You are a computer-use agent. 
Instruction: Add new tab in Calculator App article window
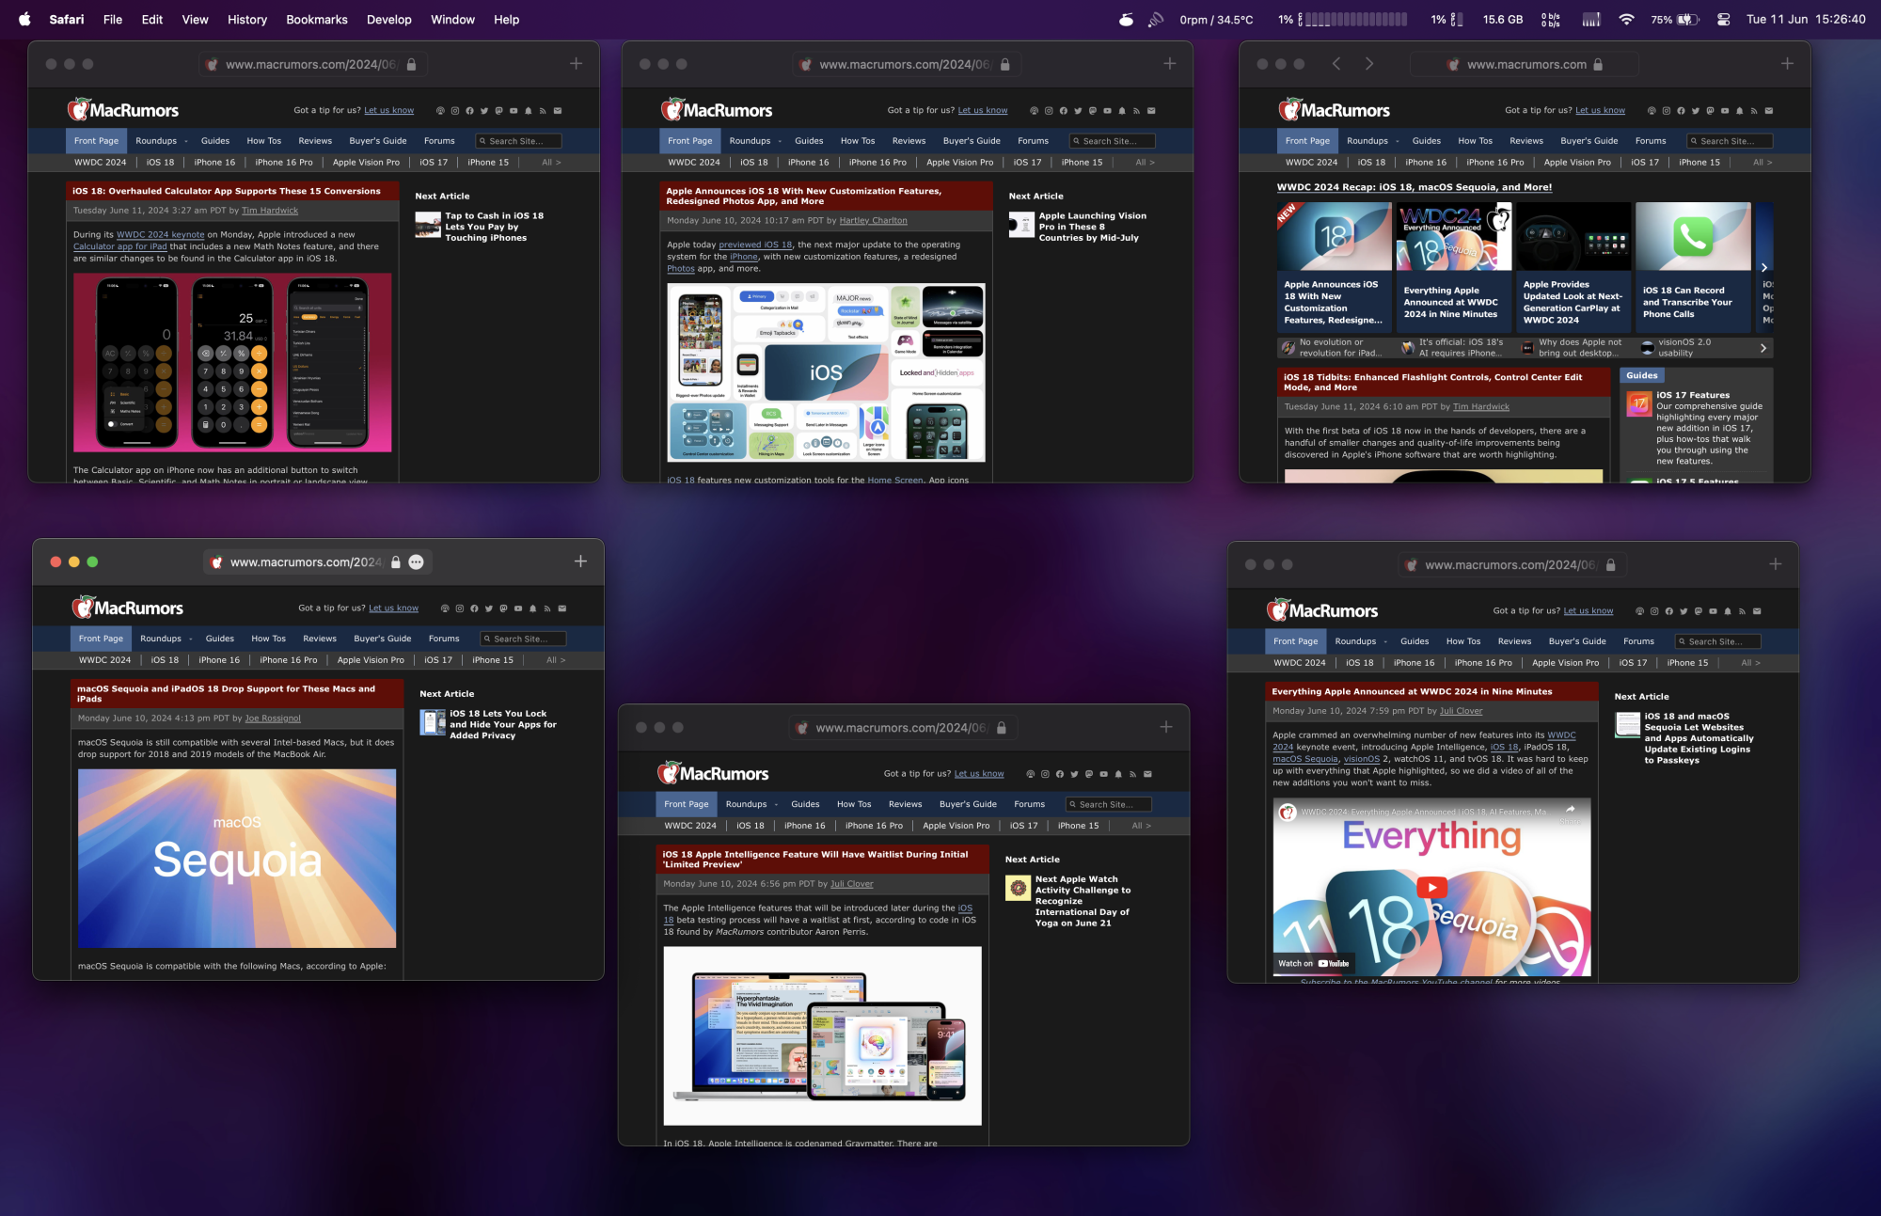576,64
